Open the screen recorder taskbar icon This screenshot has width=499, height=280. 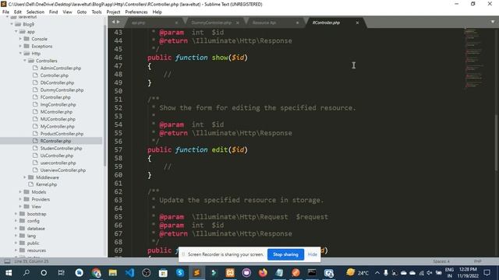[328, 273]
